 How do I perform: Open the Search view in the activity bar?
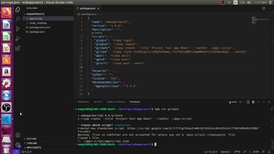click(18, 19)
